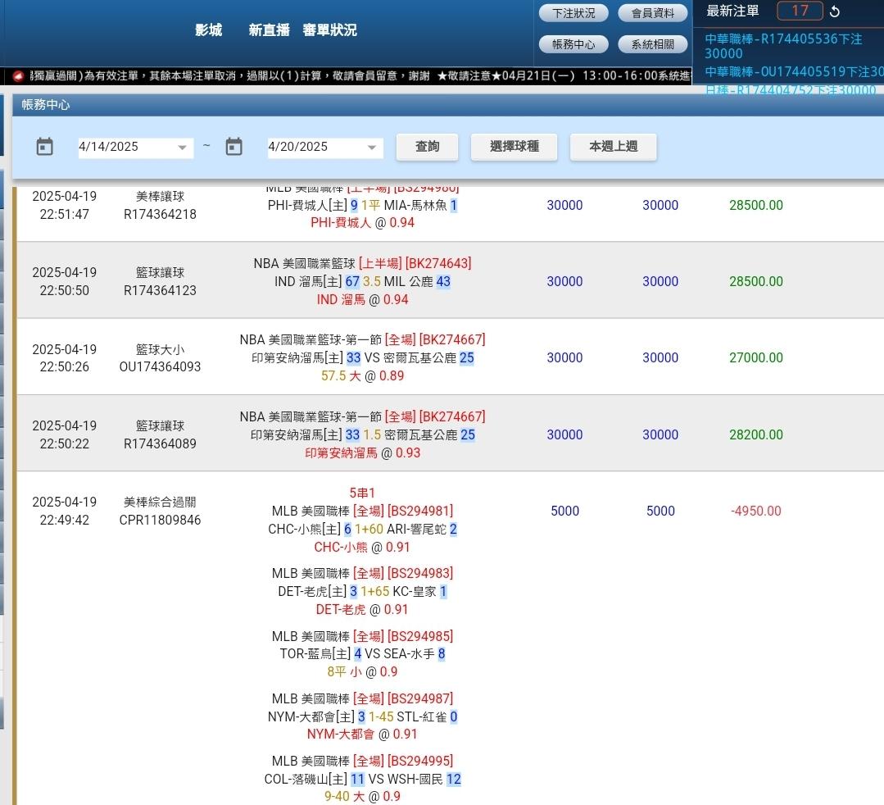Click the 5串1 parlay label
Image resolution: width=884 pixels, height=805 pixels.
click(x=362, y=493)
